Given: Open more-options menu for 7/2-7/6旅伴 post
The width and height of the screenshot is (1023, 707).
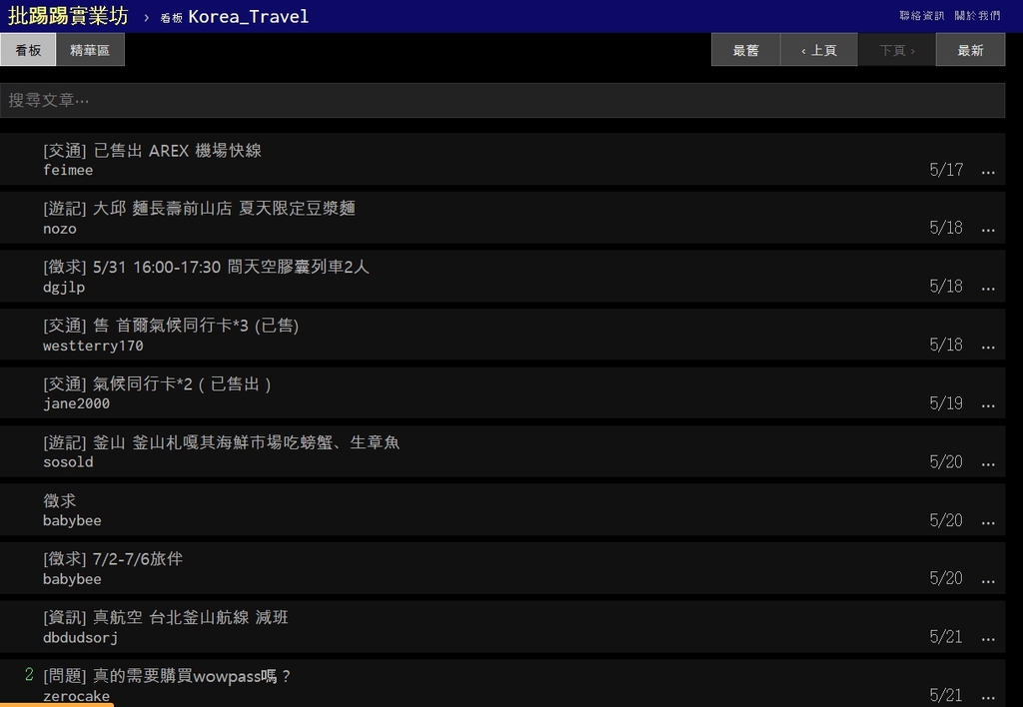Looking at the screenshot, I should (988, 580).
